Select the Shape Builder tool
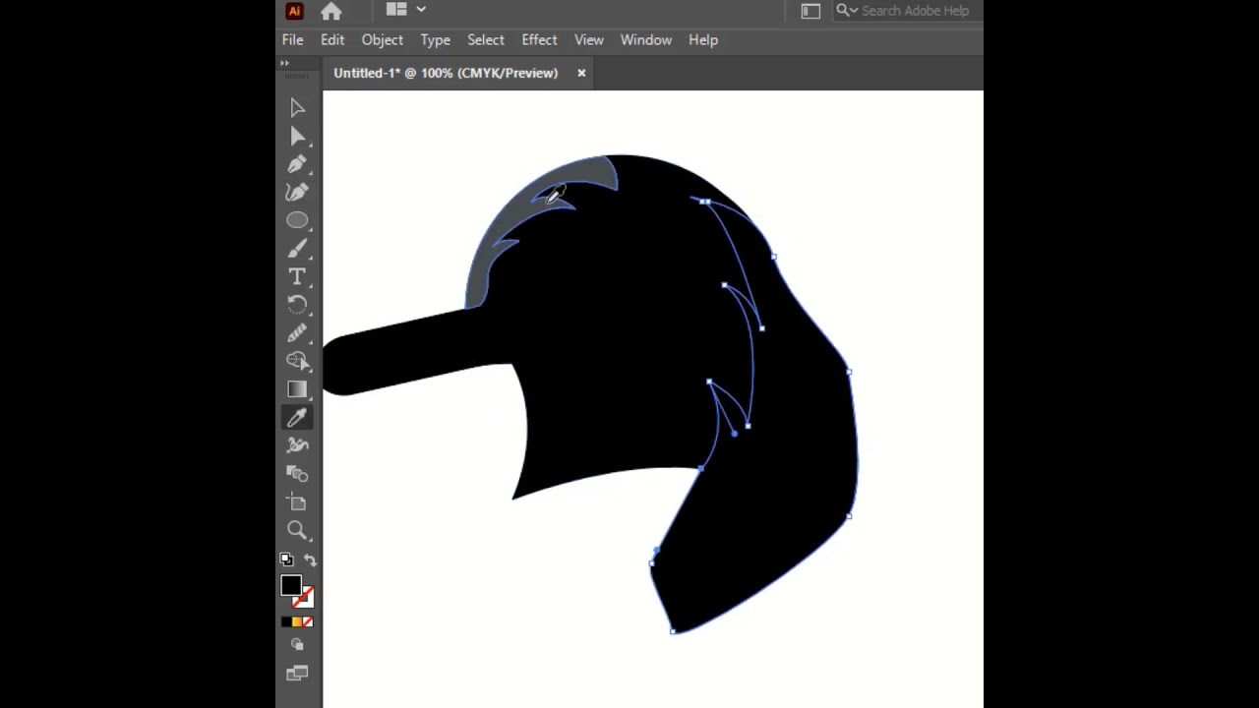1259x708 pixels. coord(297,361)
